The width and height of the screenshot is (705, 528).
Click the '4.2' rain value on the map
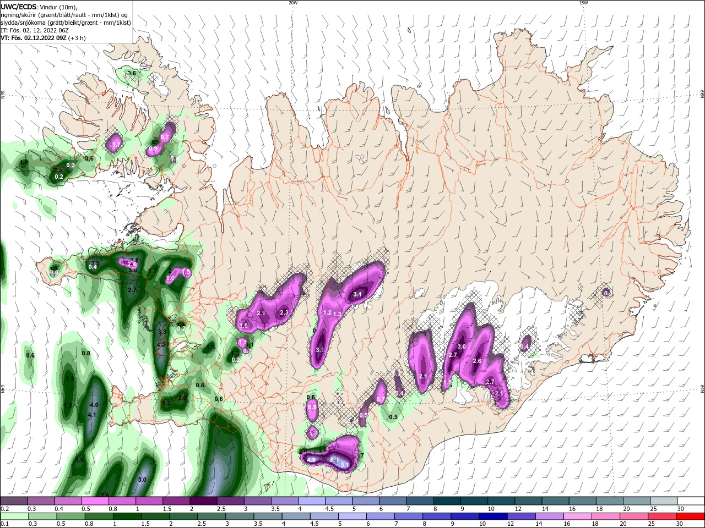pos(161,345)
